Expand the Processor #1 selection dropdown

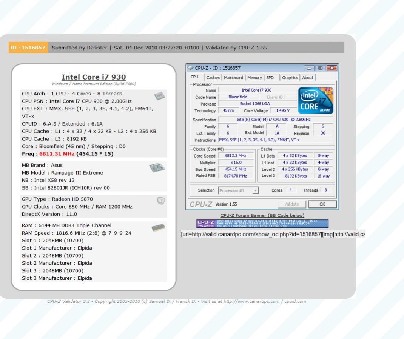click(255, 190)
